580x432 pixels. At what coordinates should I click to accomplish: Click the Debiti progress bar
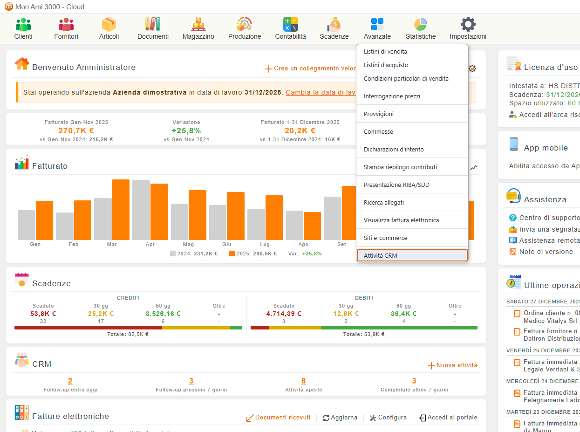[x=364, y=328]
